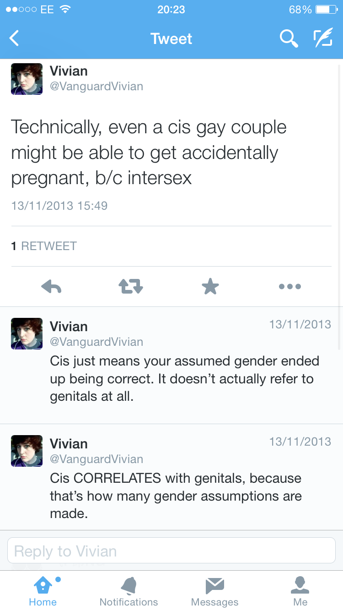Compose a new tweet
The height and width of the screenshot is (611, 343).
pos(323,39)
